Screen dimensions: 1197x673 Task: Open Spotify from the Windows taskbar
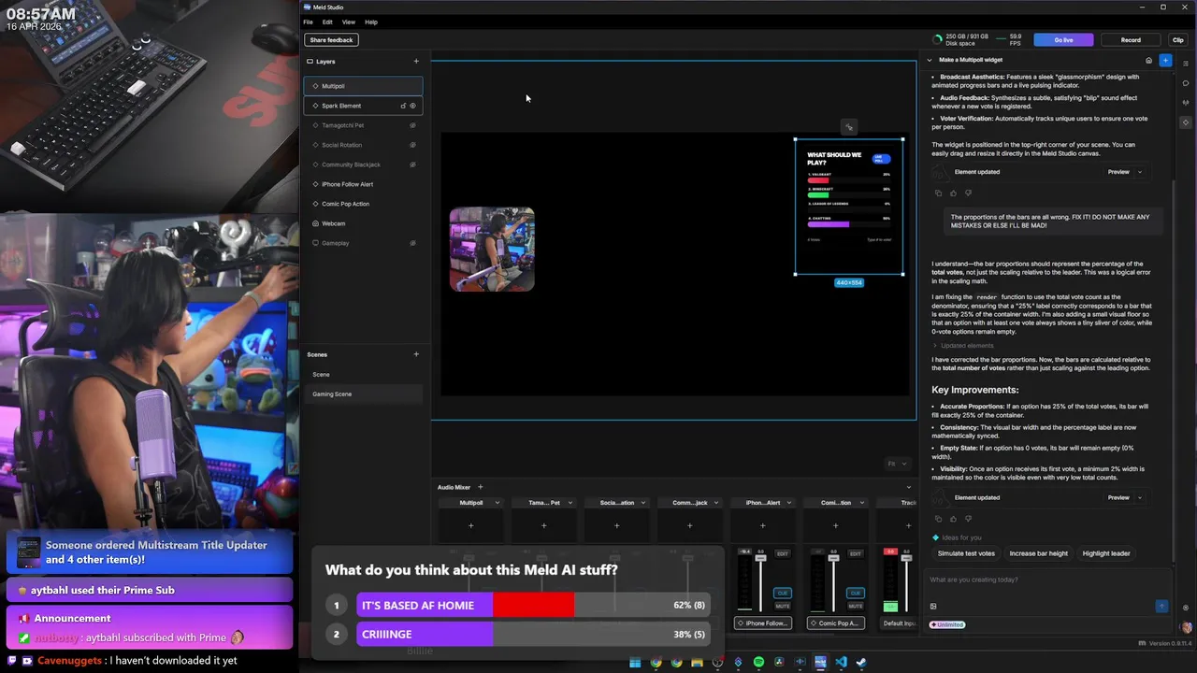click(758, 663)
